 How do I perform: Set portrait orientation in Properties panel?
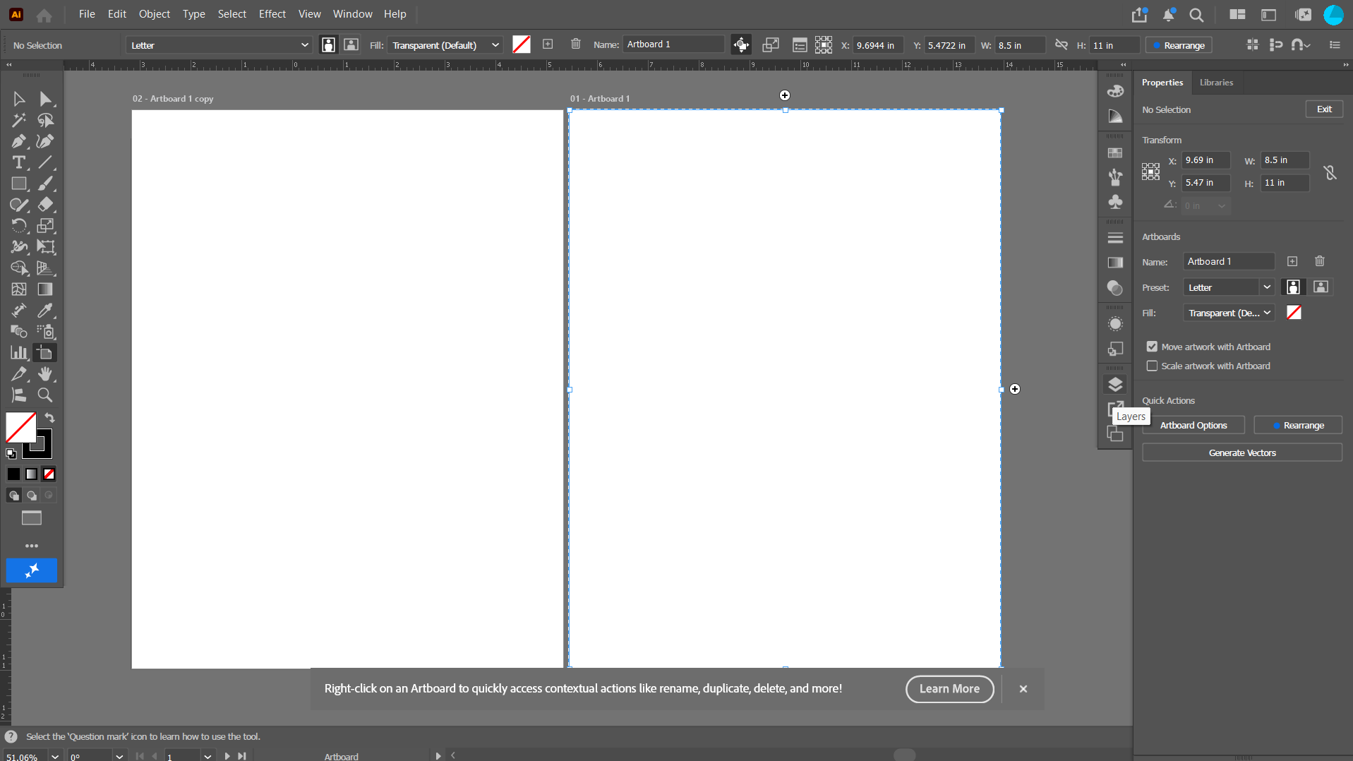point(1293,287)
